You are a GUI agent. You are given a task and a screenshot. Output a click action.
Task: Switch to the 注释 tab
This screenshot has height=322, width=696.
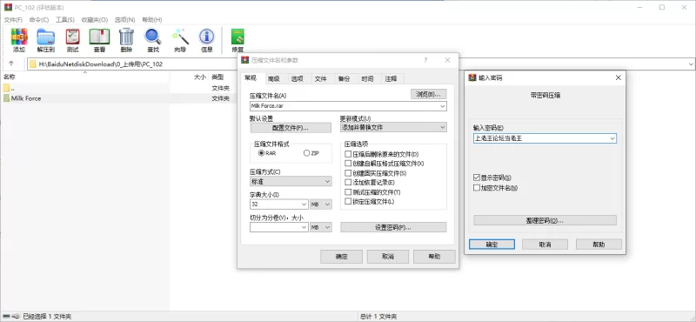point(391,79)
